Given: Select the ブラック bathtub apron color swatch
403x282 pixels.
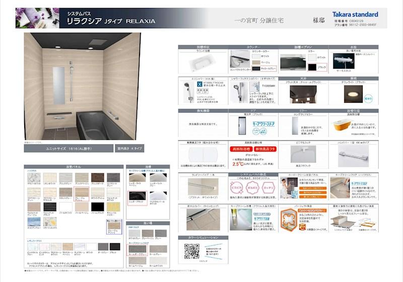Looking at the screenshot, I should point(312,67).
